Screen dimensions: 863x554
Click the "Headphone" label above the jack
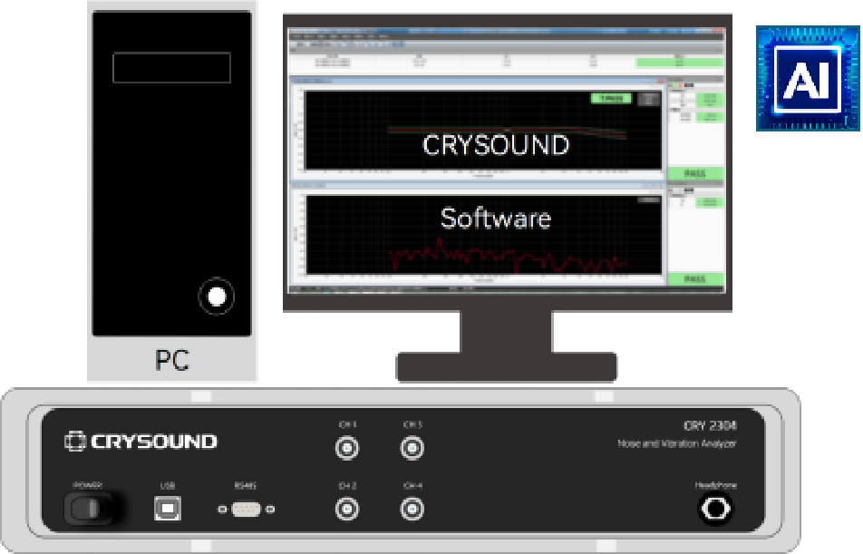point(715,485)
